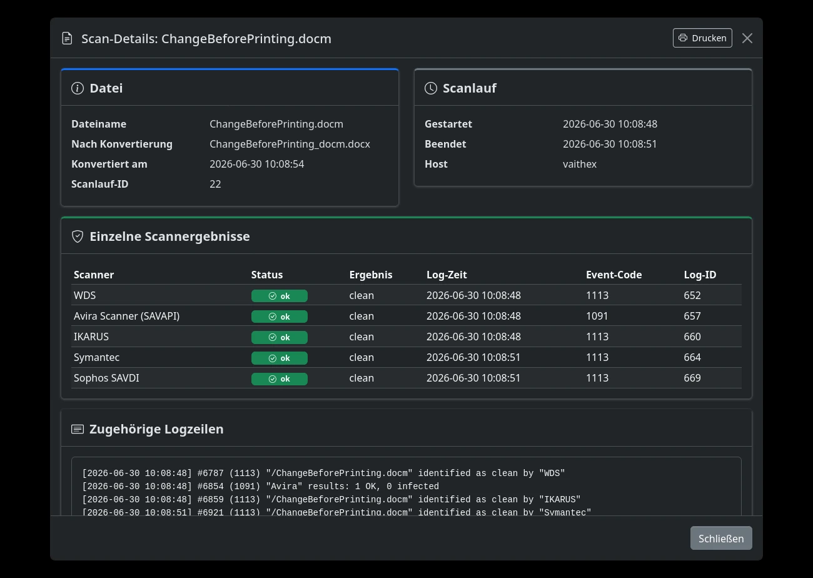The height and width of the screenshot is (578, 813).
Task: Click the log icon beside Zugehörige Logzeilen
Action: point(78,429)
